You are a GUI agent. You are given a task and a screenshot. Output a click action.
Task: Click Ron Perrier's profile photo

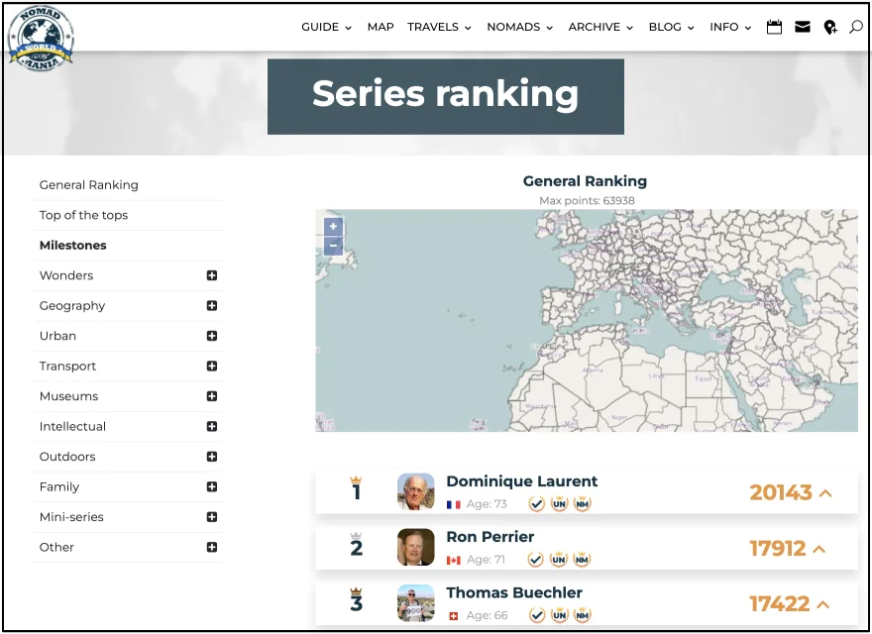[416, 548]
